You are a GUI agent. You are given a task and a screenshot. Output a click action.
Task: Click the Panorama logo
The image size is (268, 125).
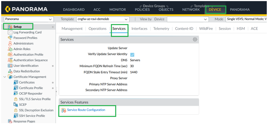26,9
